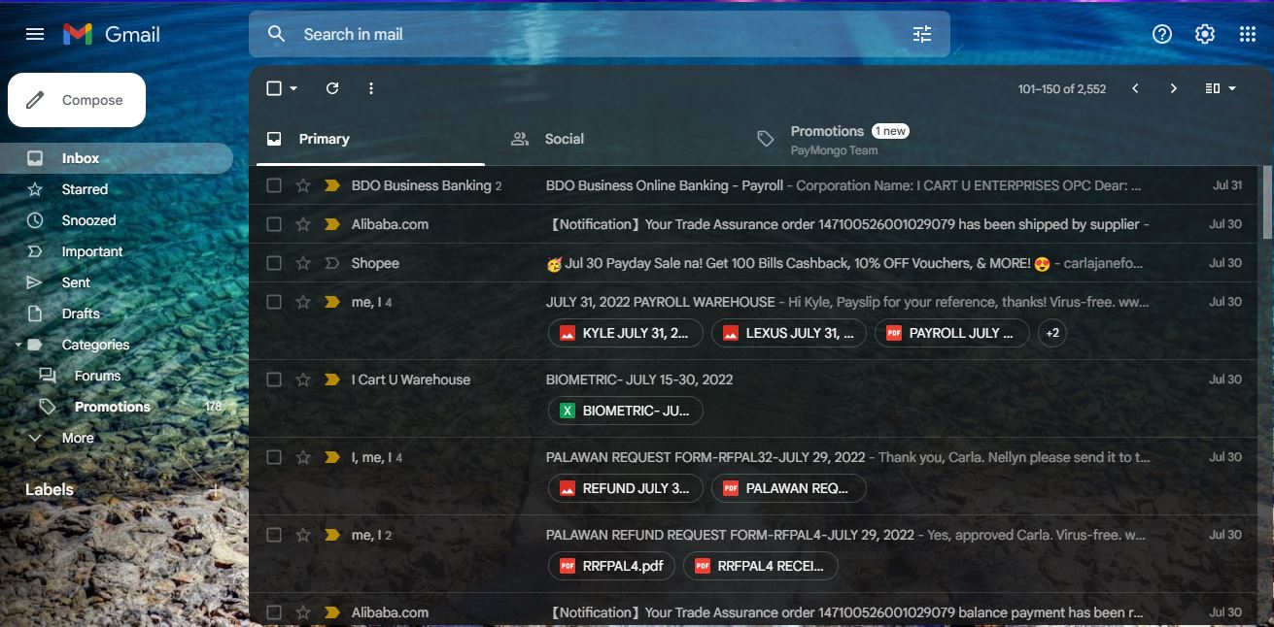Open RRFPAL4 RECEI PDF attachment

[x=760, y=566]
